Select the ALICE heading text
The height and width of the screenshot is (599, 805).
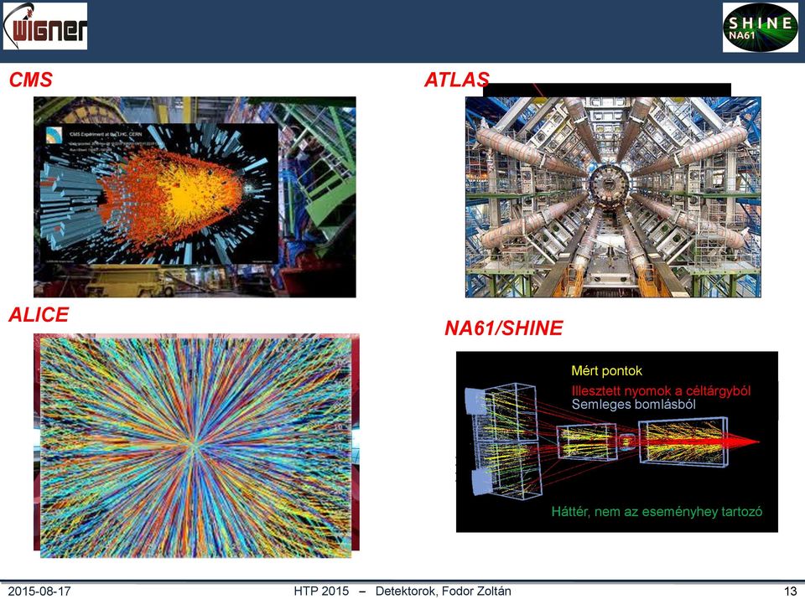pos(39,314)
